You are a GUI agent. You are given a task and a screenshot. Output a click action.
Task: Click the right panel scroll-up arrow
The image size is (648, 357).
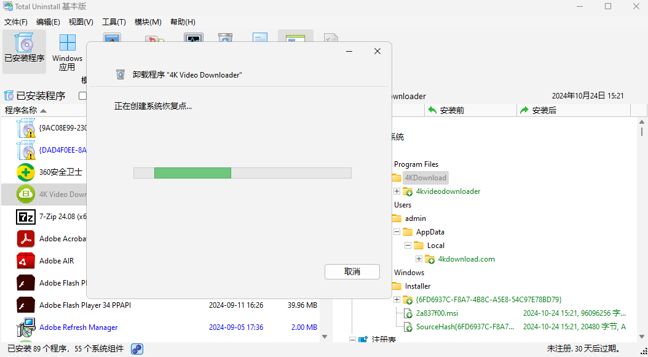click(642, 122)
